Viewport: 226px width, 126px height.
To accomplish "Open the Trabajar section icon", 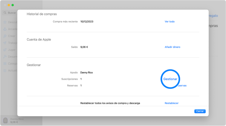I will point(5,43).
